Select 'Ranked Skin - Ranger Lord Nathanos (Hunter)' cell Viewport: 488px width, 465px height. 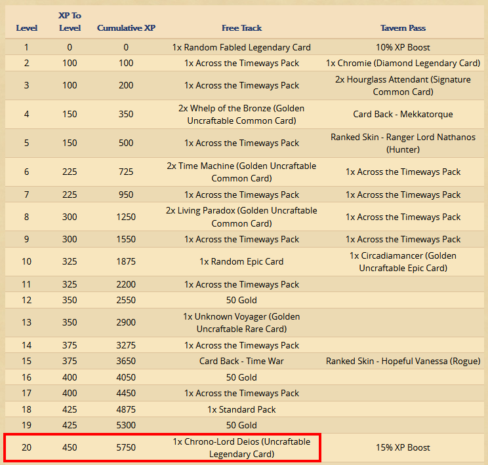pos(403,143)
